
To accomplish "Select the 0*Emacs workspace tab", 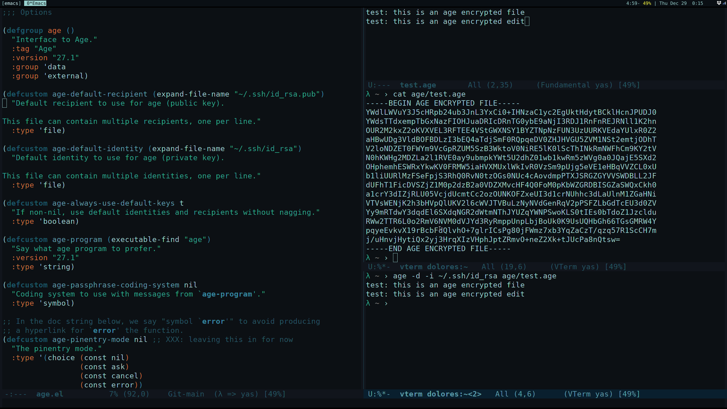I will (x=35, y=3).
